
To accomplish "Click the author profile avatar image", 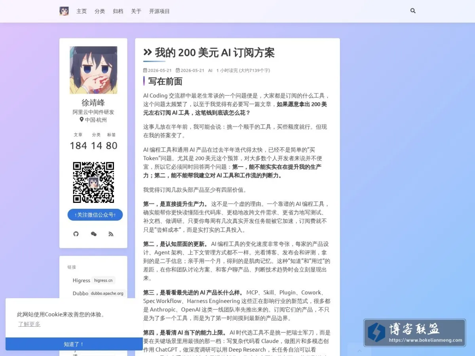I will (x=93, y=70).
